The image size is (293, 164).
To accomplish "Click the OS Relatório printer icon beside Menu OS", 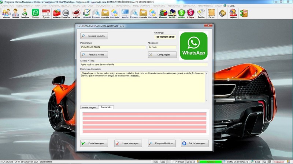I will point(114,13).
